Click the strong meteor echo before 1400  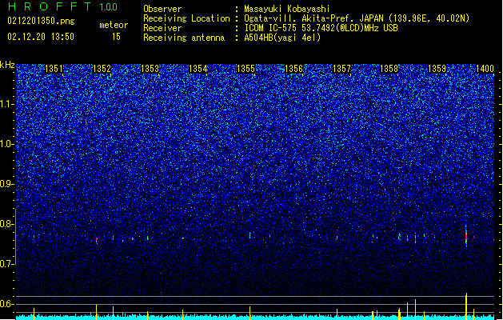466,237
